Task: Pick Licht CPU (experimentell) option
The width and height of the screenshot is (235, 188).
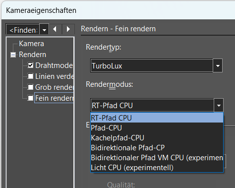Action: click(x=157, y=168)
